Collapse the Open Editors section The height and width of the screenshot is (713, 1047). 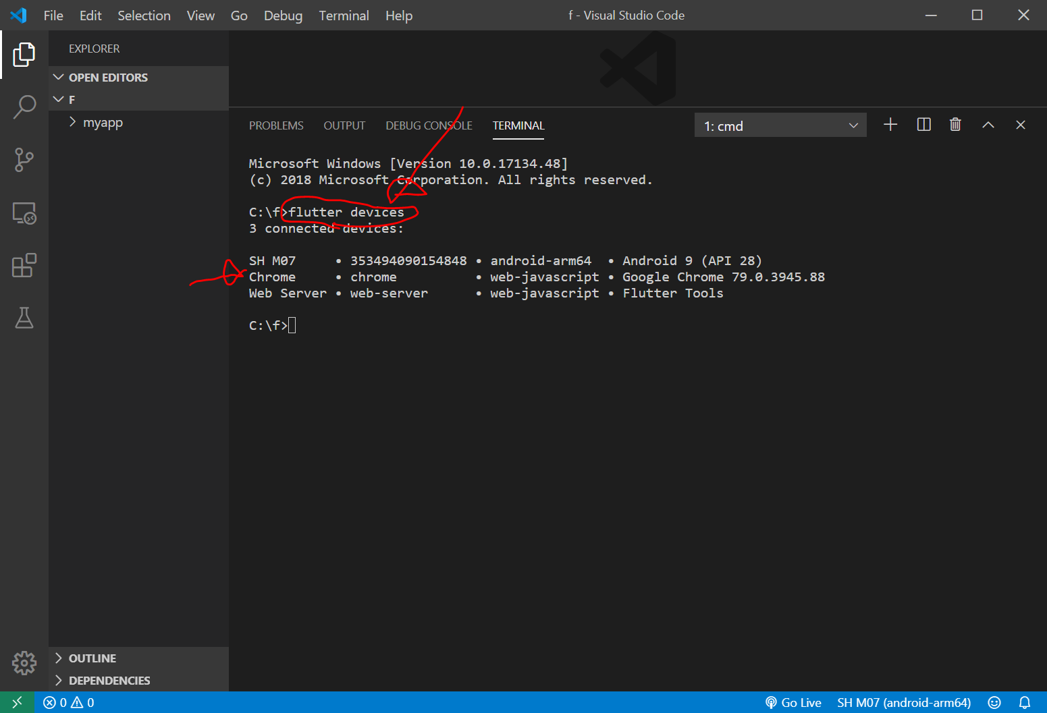pyautogui.click(x=138, y=78)
